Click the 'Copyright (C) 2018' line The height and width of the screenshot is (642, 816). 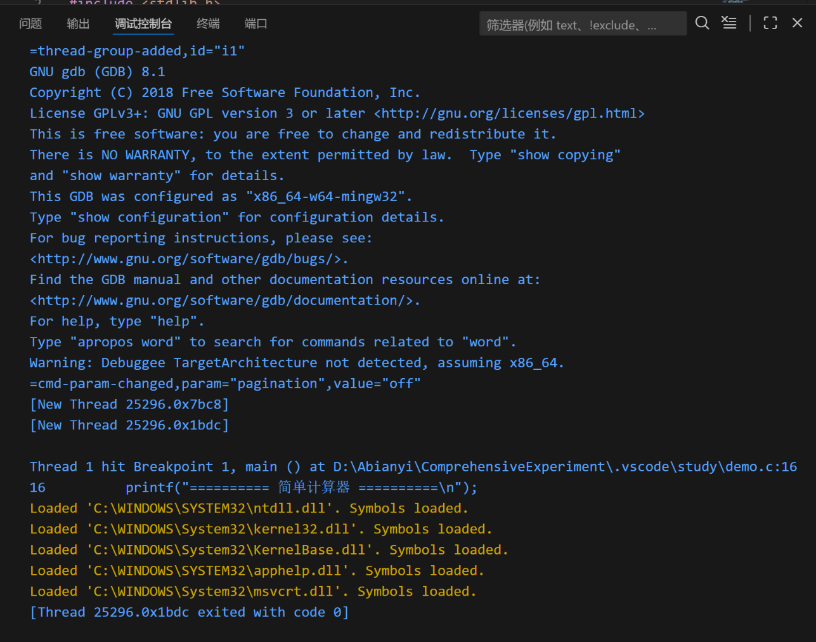tap(225, 93)
